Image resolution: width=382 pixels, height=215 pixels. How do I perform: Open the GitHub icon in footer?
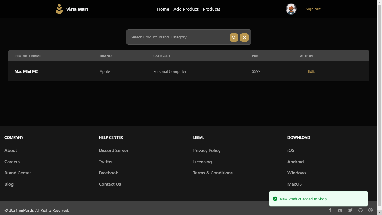pos(360,210)
